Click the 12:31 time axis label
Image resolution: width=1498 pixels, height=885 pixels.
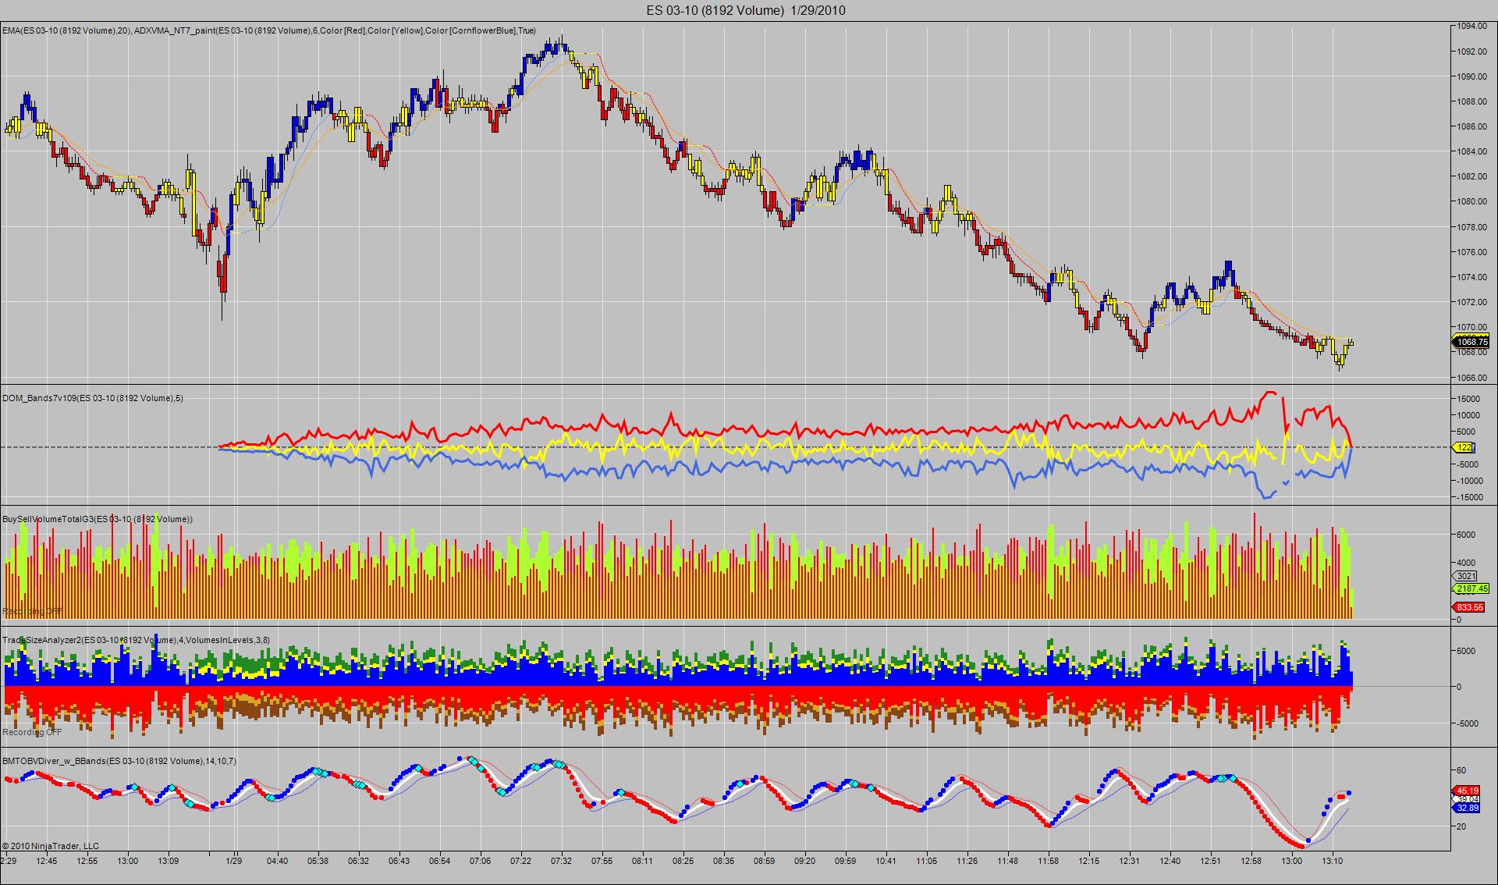(1130, 862)
